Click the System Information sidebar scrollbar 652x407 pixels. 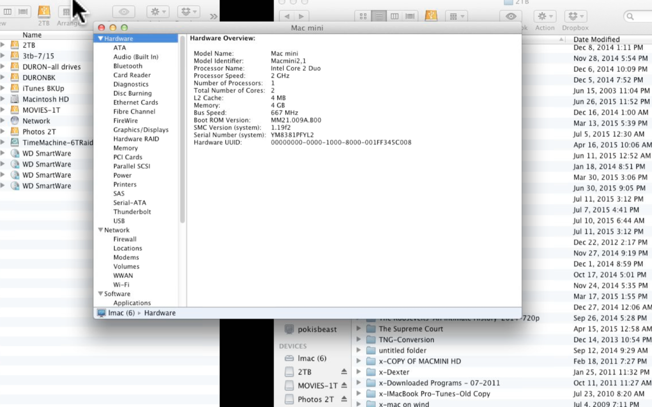pos(182,129)
